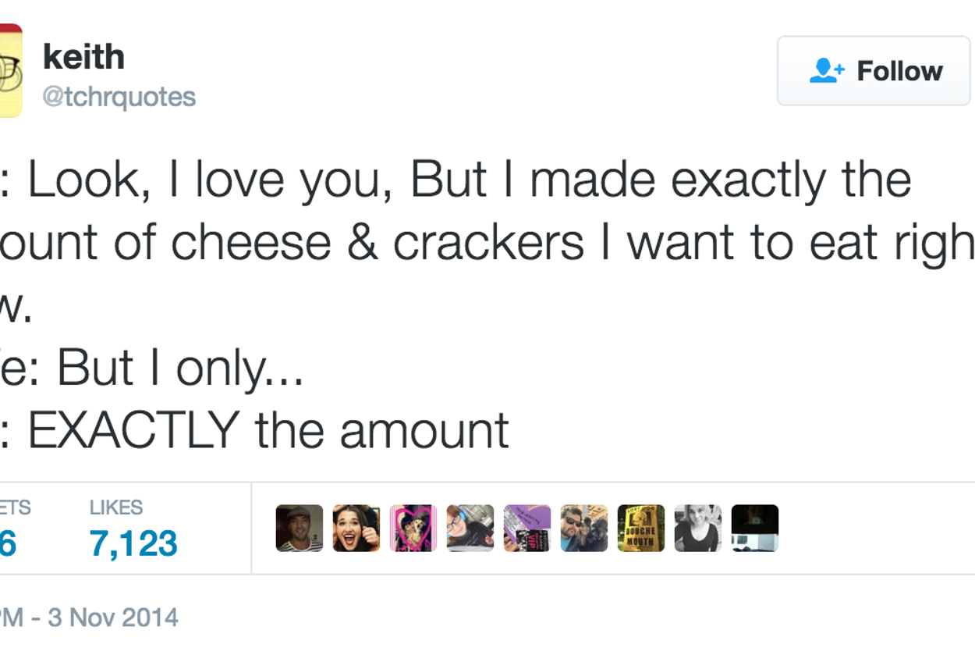Click the add-person icon in Follow button
Viewport: 975px width, 648px height.
pos(827,71)
